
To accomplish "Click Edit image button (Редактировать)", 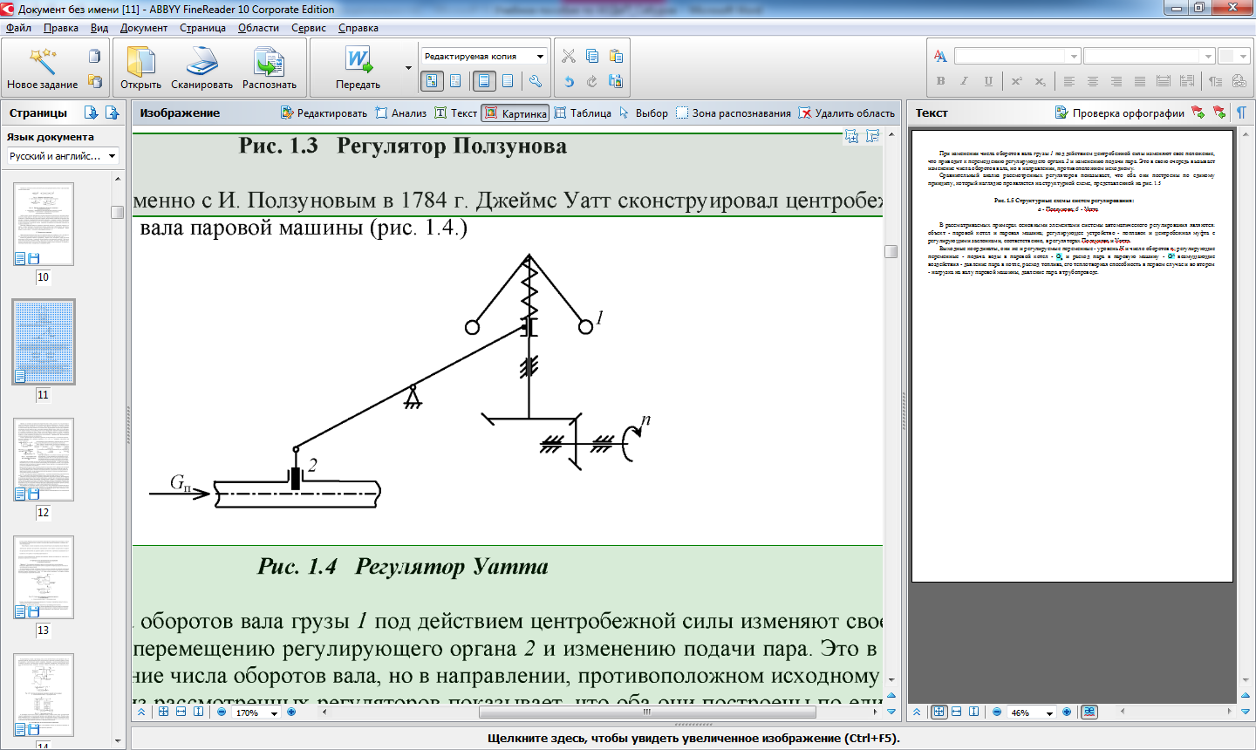I will (324, 112).
